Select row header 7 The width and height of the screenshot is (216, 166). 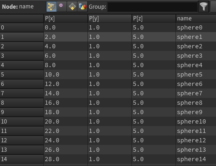pos(22,93)
